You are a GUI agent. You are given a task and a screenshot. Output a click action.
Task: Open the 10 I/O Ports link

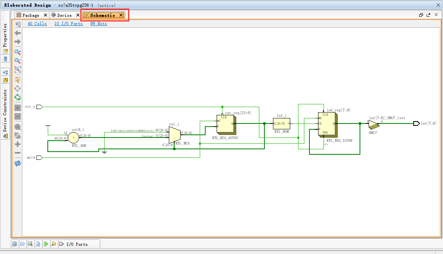(69, 24)
